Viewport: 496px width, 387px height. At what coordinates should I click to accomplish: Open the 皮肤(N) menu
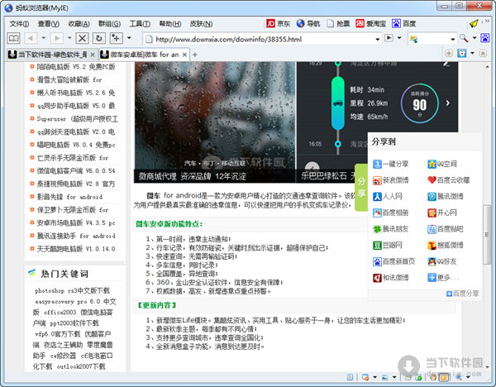tap(201, 24)
